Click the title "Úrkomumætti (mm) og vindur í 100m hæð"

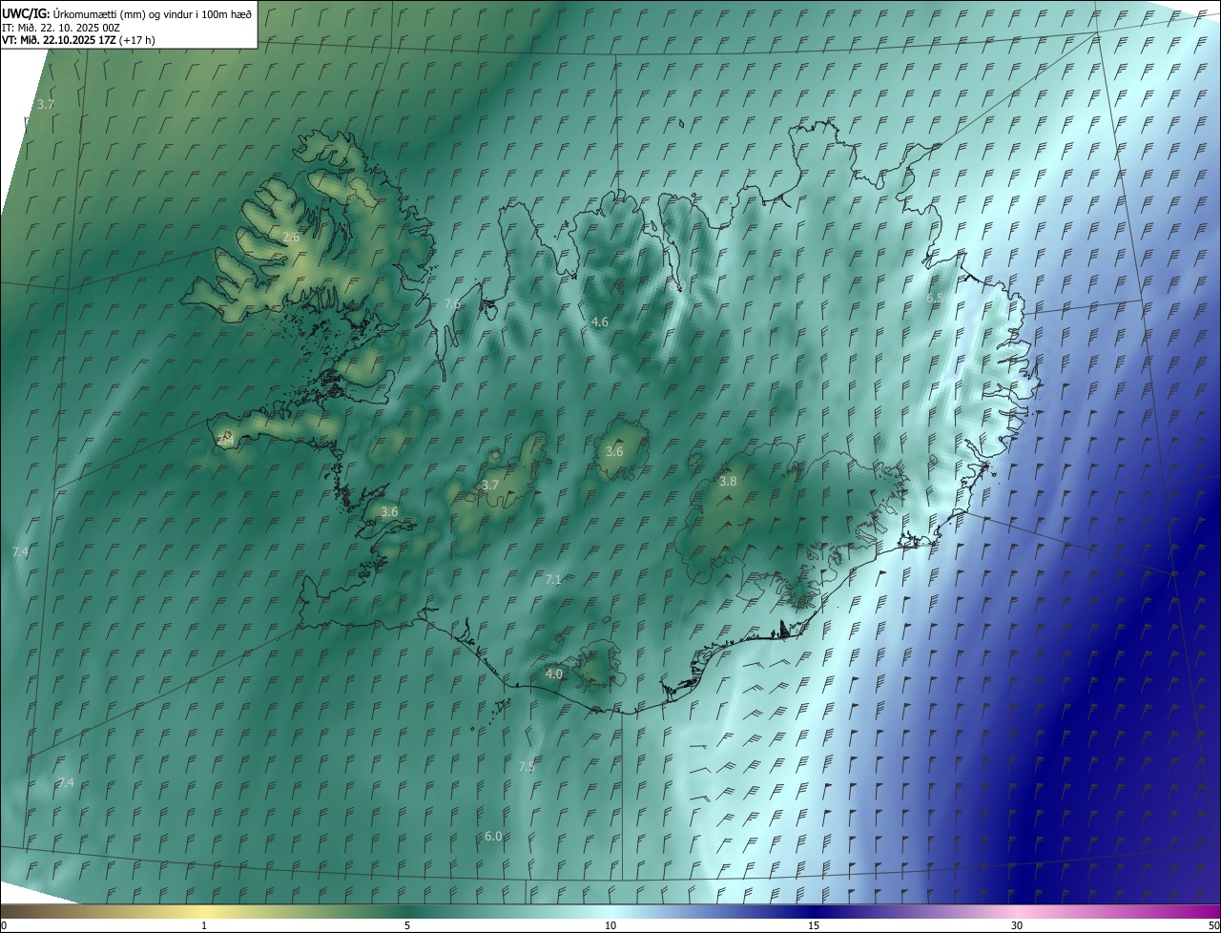click(x=152, y=13)
